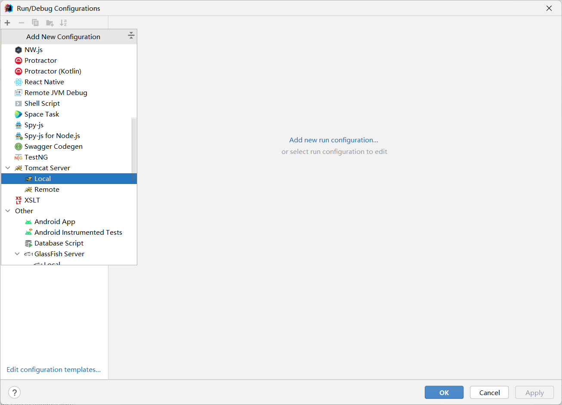Select the TestNG entry
The height and width of the screenshot is (405, 562).
tap(69, 157)
